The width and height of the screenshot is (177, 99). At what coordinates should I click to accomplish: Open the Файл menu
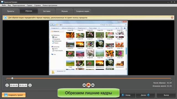pos(4,5)
